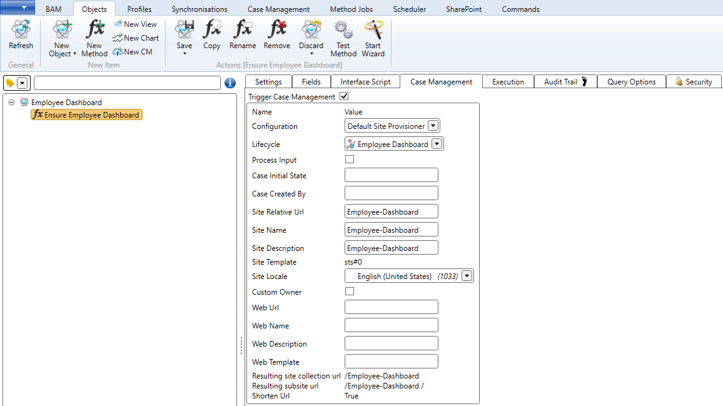Open the Scheduler ribbon tab
The width and height of the screenshot is (723, 406).
click(408, 9)
